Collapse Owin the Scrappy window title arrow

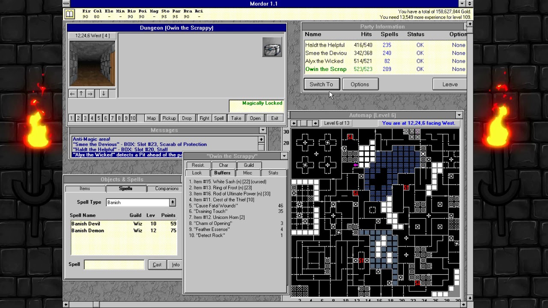284,156
